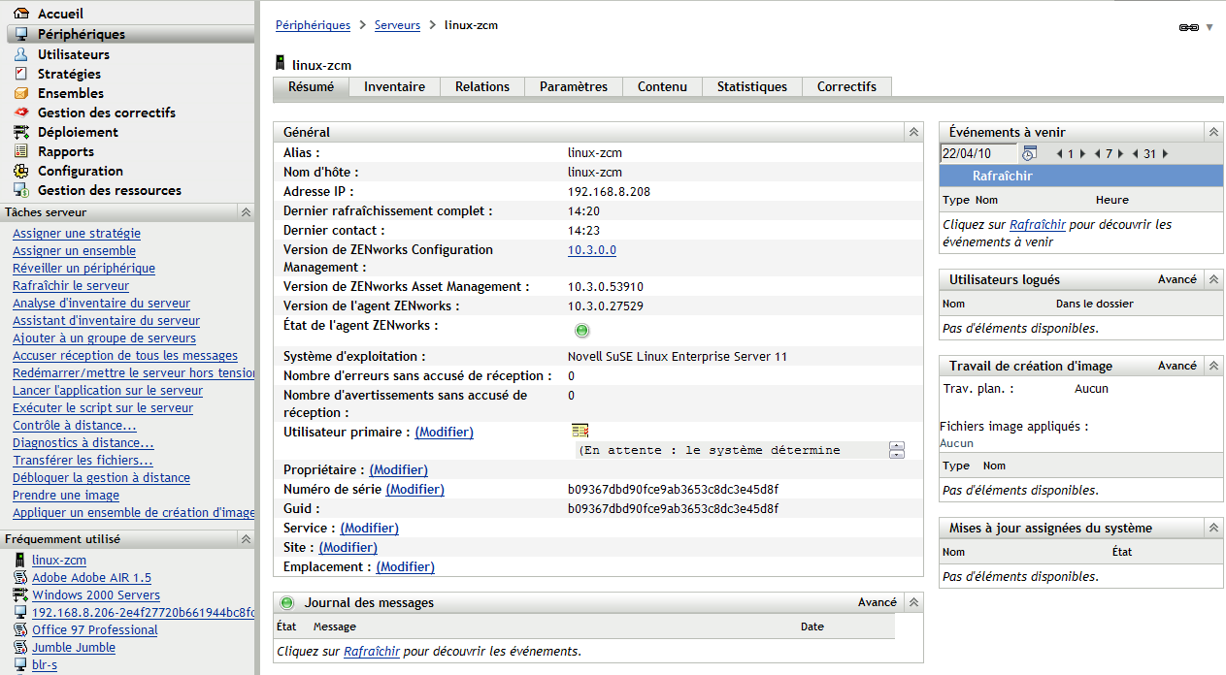Open the Statistiques tab
Screen dimensions: 1226x675
click(x=751, y=86)
